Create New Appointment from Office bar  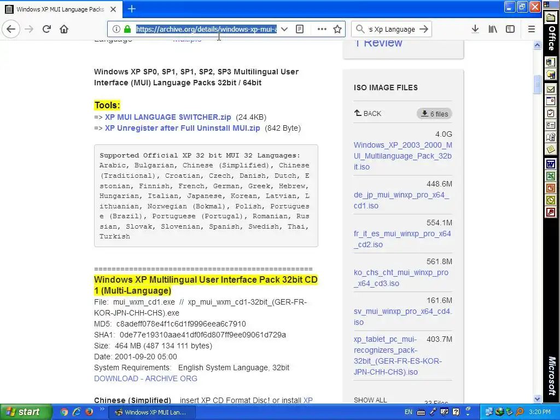550,101
